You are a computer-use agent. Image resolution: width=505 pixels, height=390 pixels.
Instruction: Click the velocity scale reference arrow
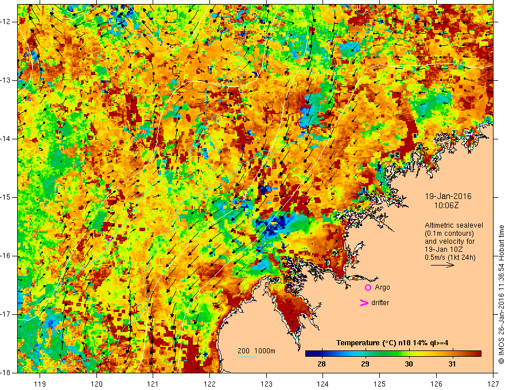[442, 265]
